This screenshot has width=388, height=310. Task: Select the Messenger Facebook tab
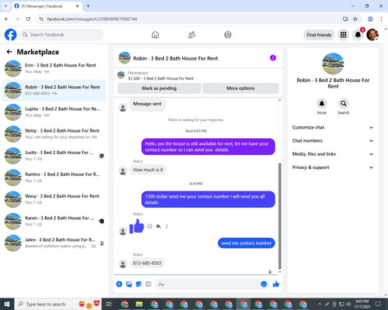click(x=47, y=6)
